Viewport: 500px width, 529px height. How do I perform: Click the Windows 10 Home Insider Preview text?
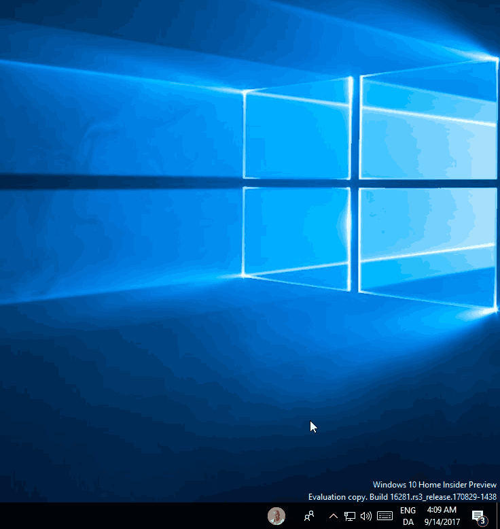tap(434, 485)
